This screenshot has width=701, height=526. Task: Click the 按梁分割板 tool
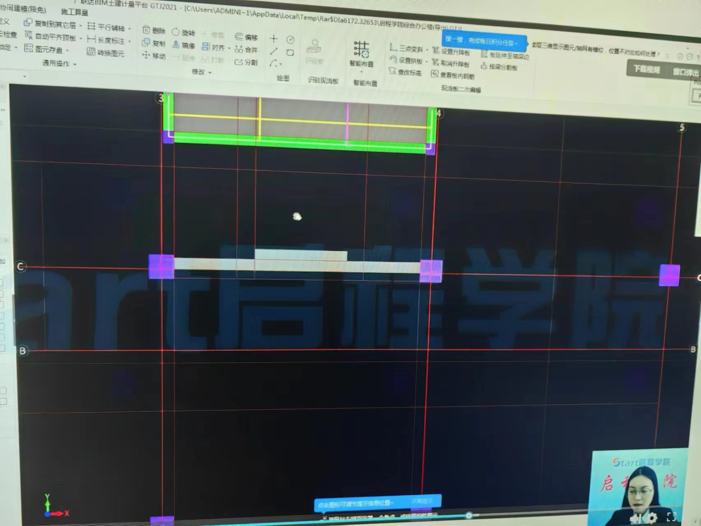coord(499,67)
